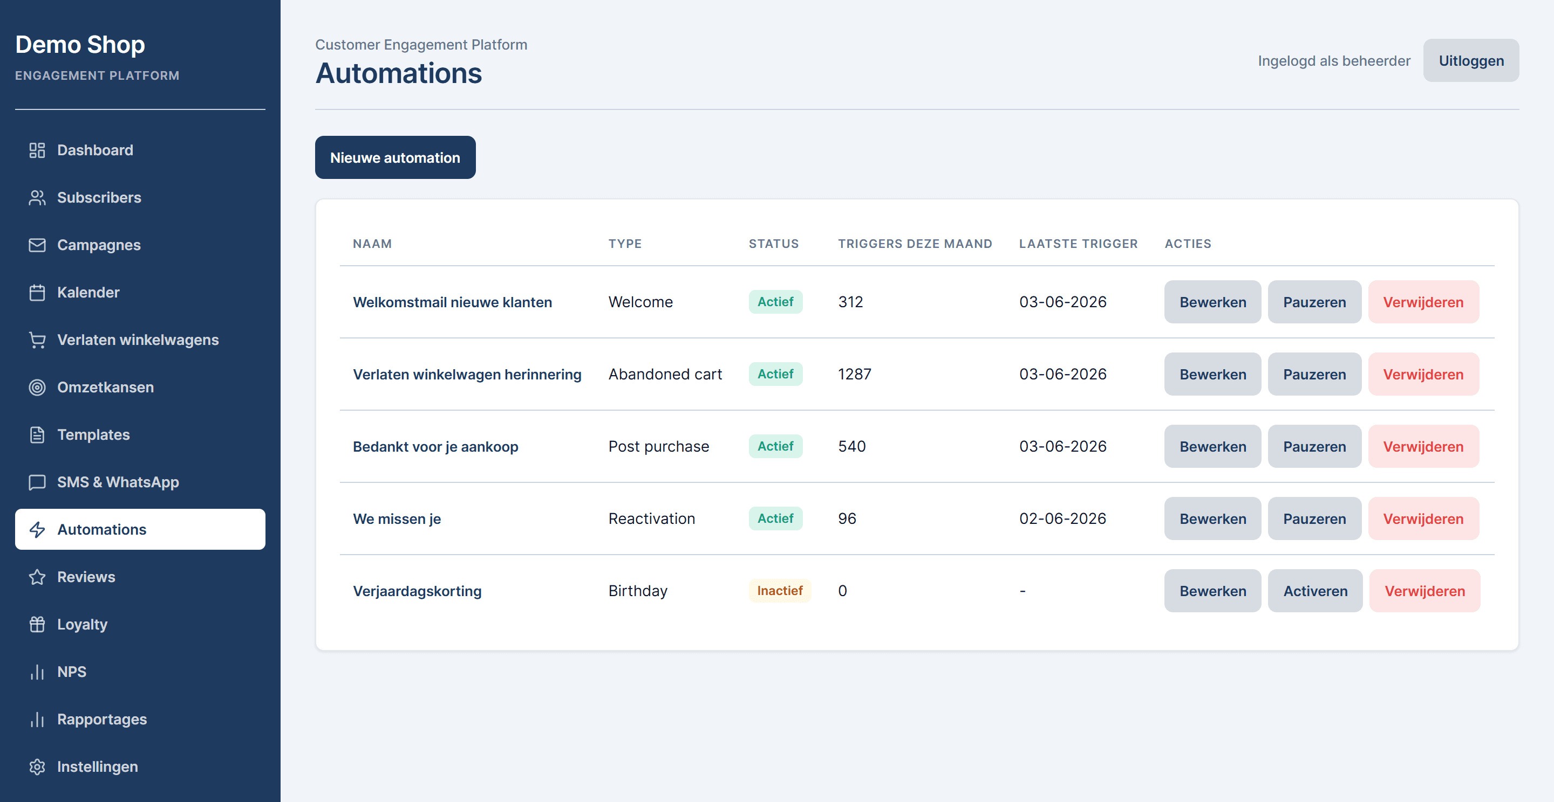Click the shopping cart icon in sidebar
The height and width of the screenshot is (802, 1554).
tap(37, 340)
